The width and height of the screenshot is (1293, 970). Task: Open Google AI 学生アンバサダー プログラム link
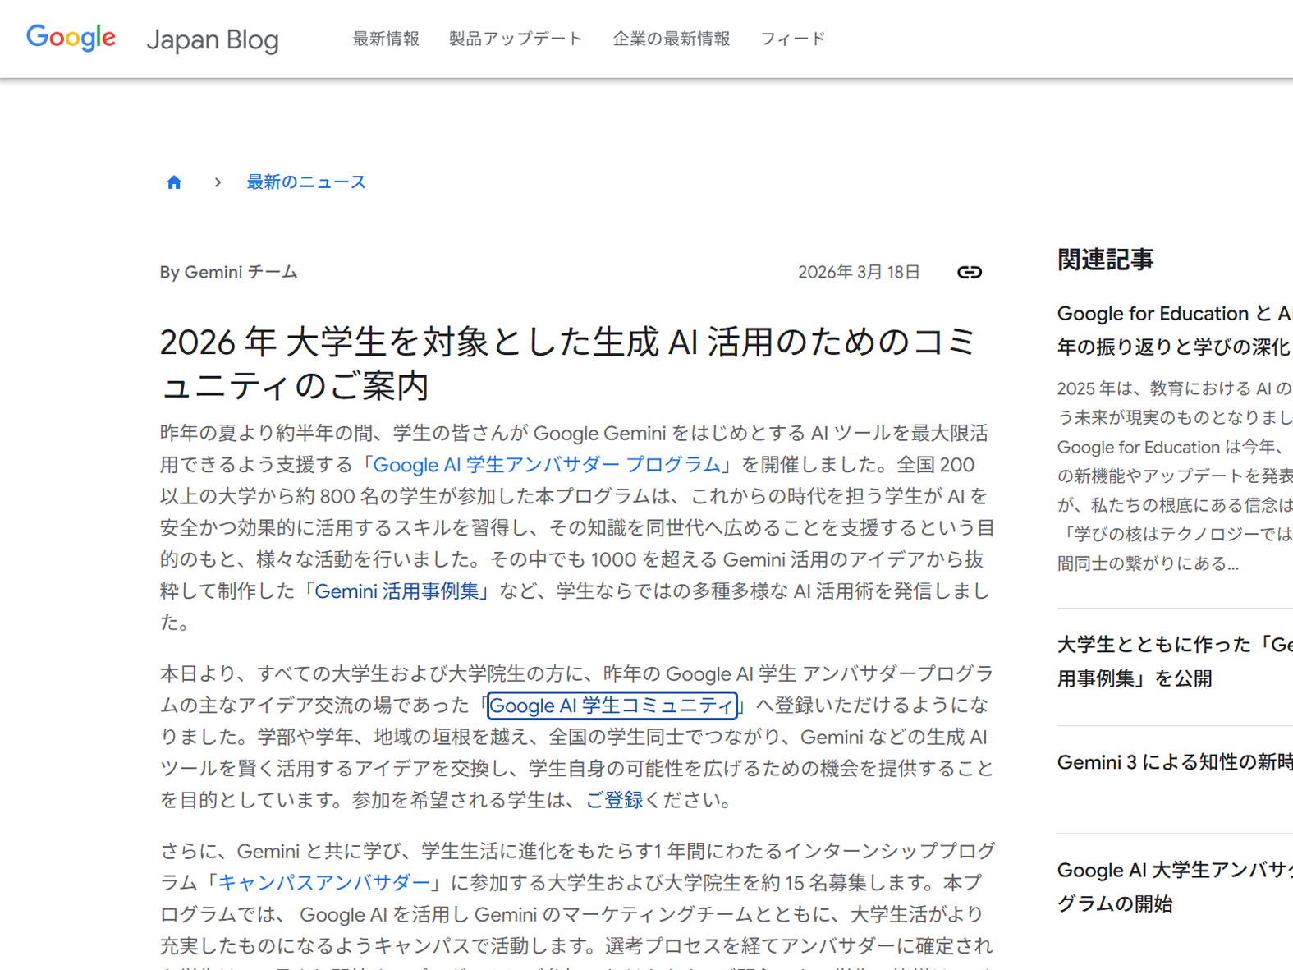547,465
